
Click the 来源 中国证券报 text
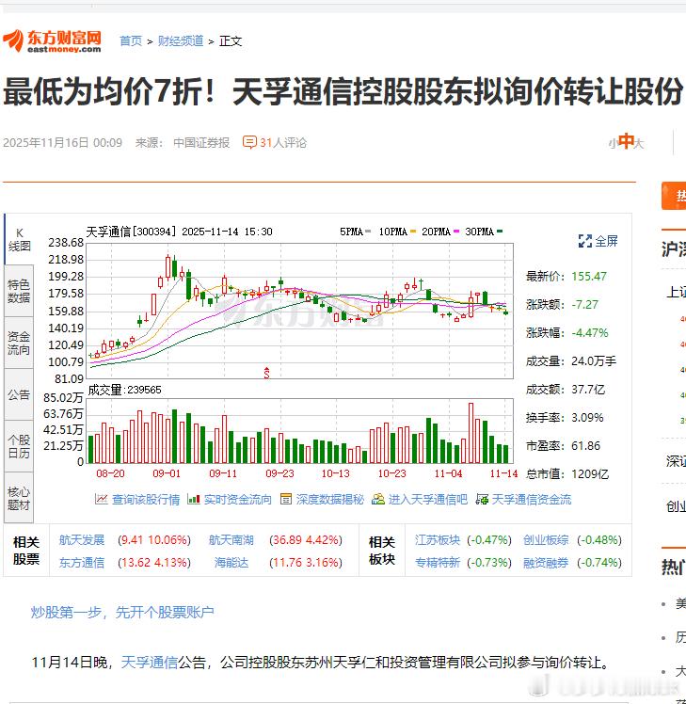(183, 143)
